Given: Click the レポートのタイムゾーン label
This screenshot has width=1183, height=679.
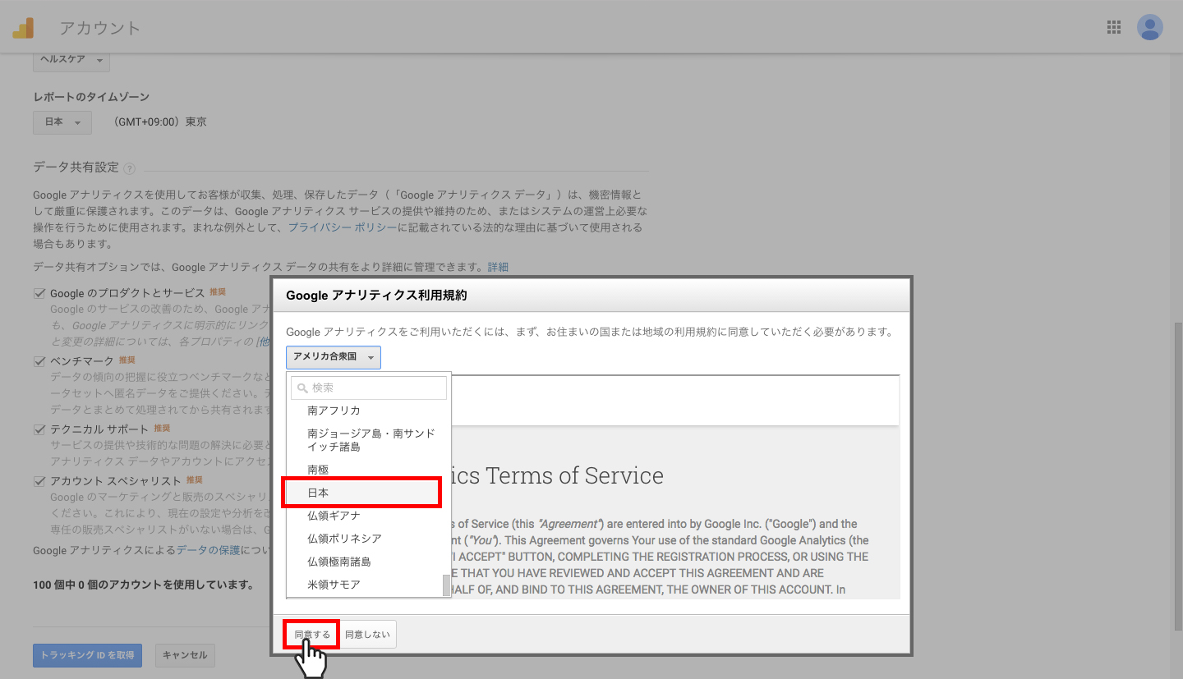Looking at the screenshot, I should (91, 97).
